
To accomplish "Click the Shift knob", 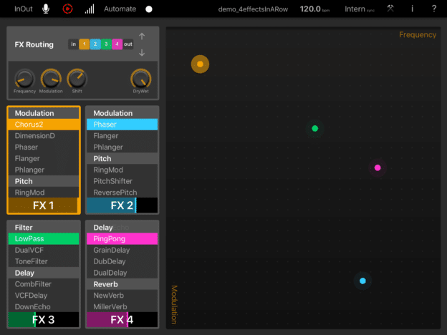I will pyautogui.click(x=77, y=79).
